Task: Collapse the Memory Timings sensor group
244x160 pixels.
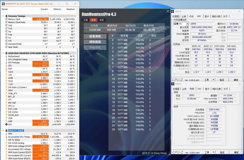Action: tap(3, 16)
